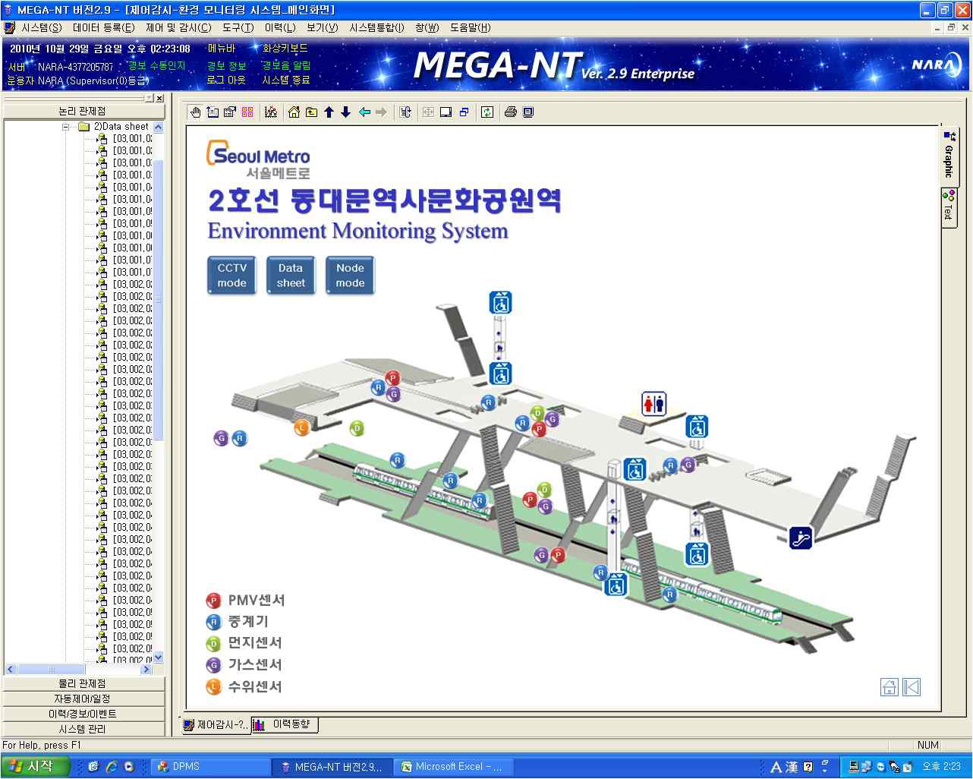Viewport: 973px width, 779px height.
Task: Expand the 자동제어/일정 panel section
Action: pos(83,699)
